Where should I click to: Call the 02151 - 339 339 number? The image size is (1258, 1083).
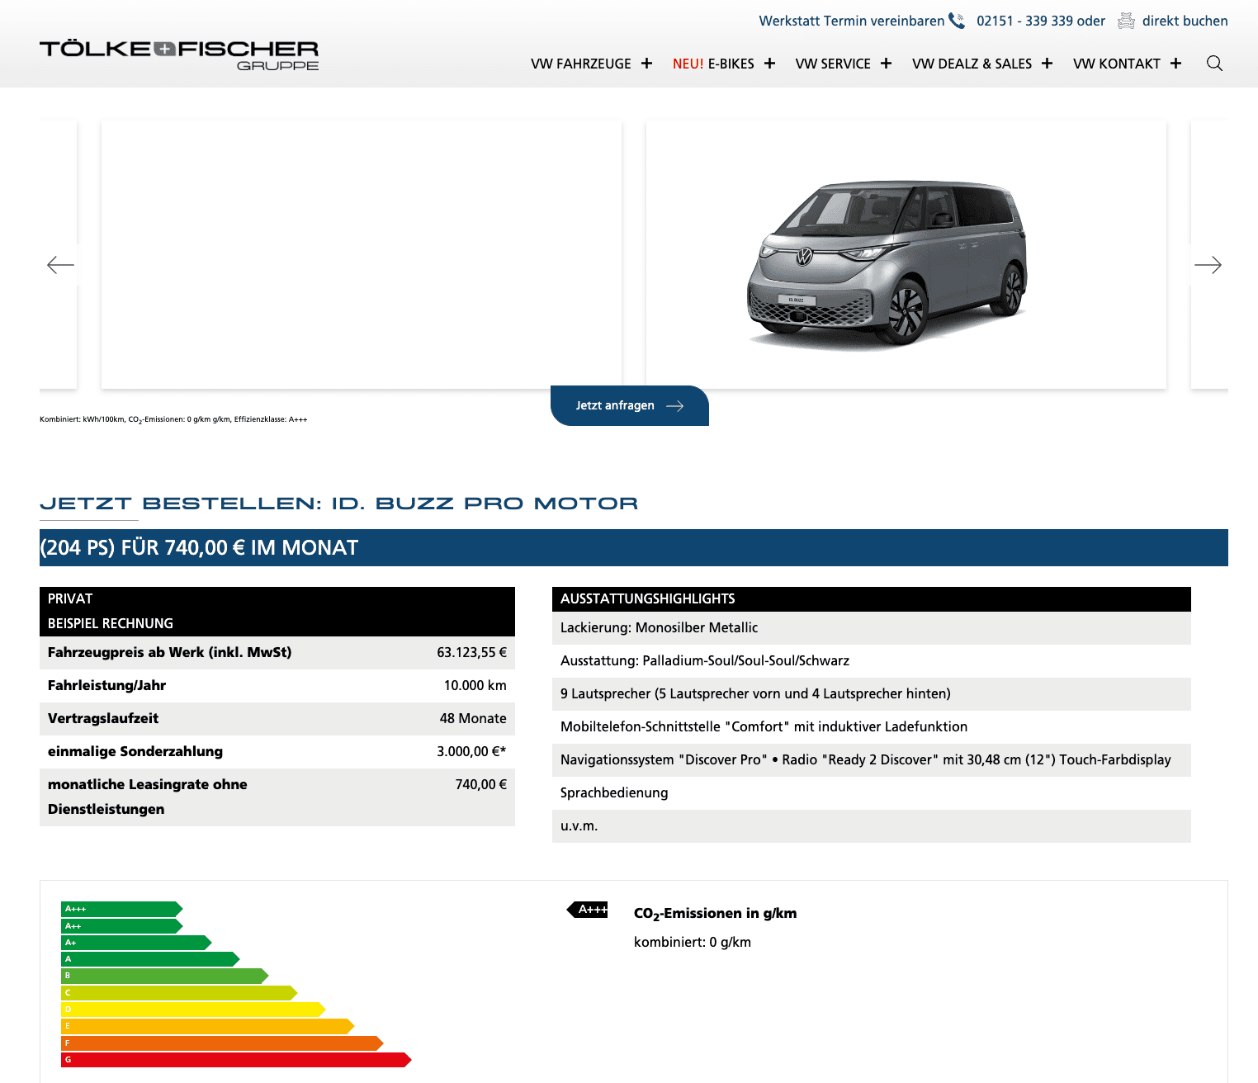tap(1025, 21)
